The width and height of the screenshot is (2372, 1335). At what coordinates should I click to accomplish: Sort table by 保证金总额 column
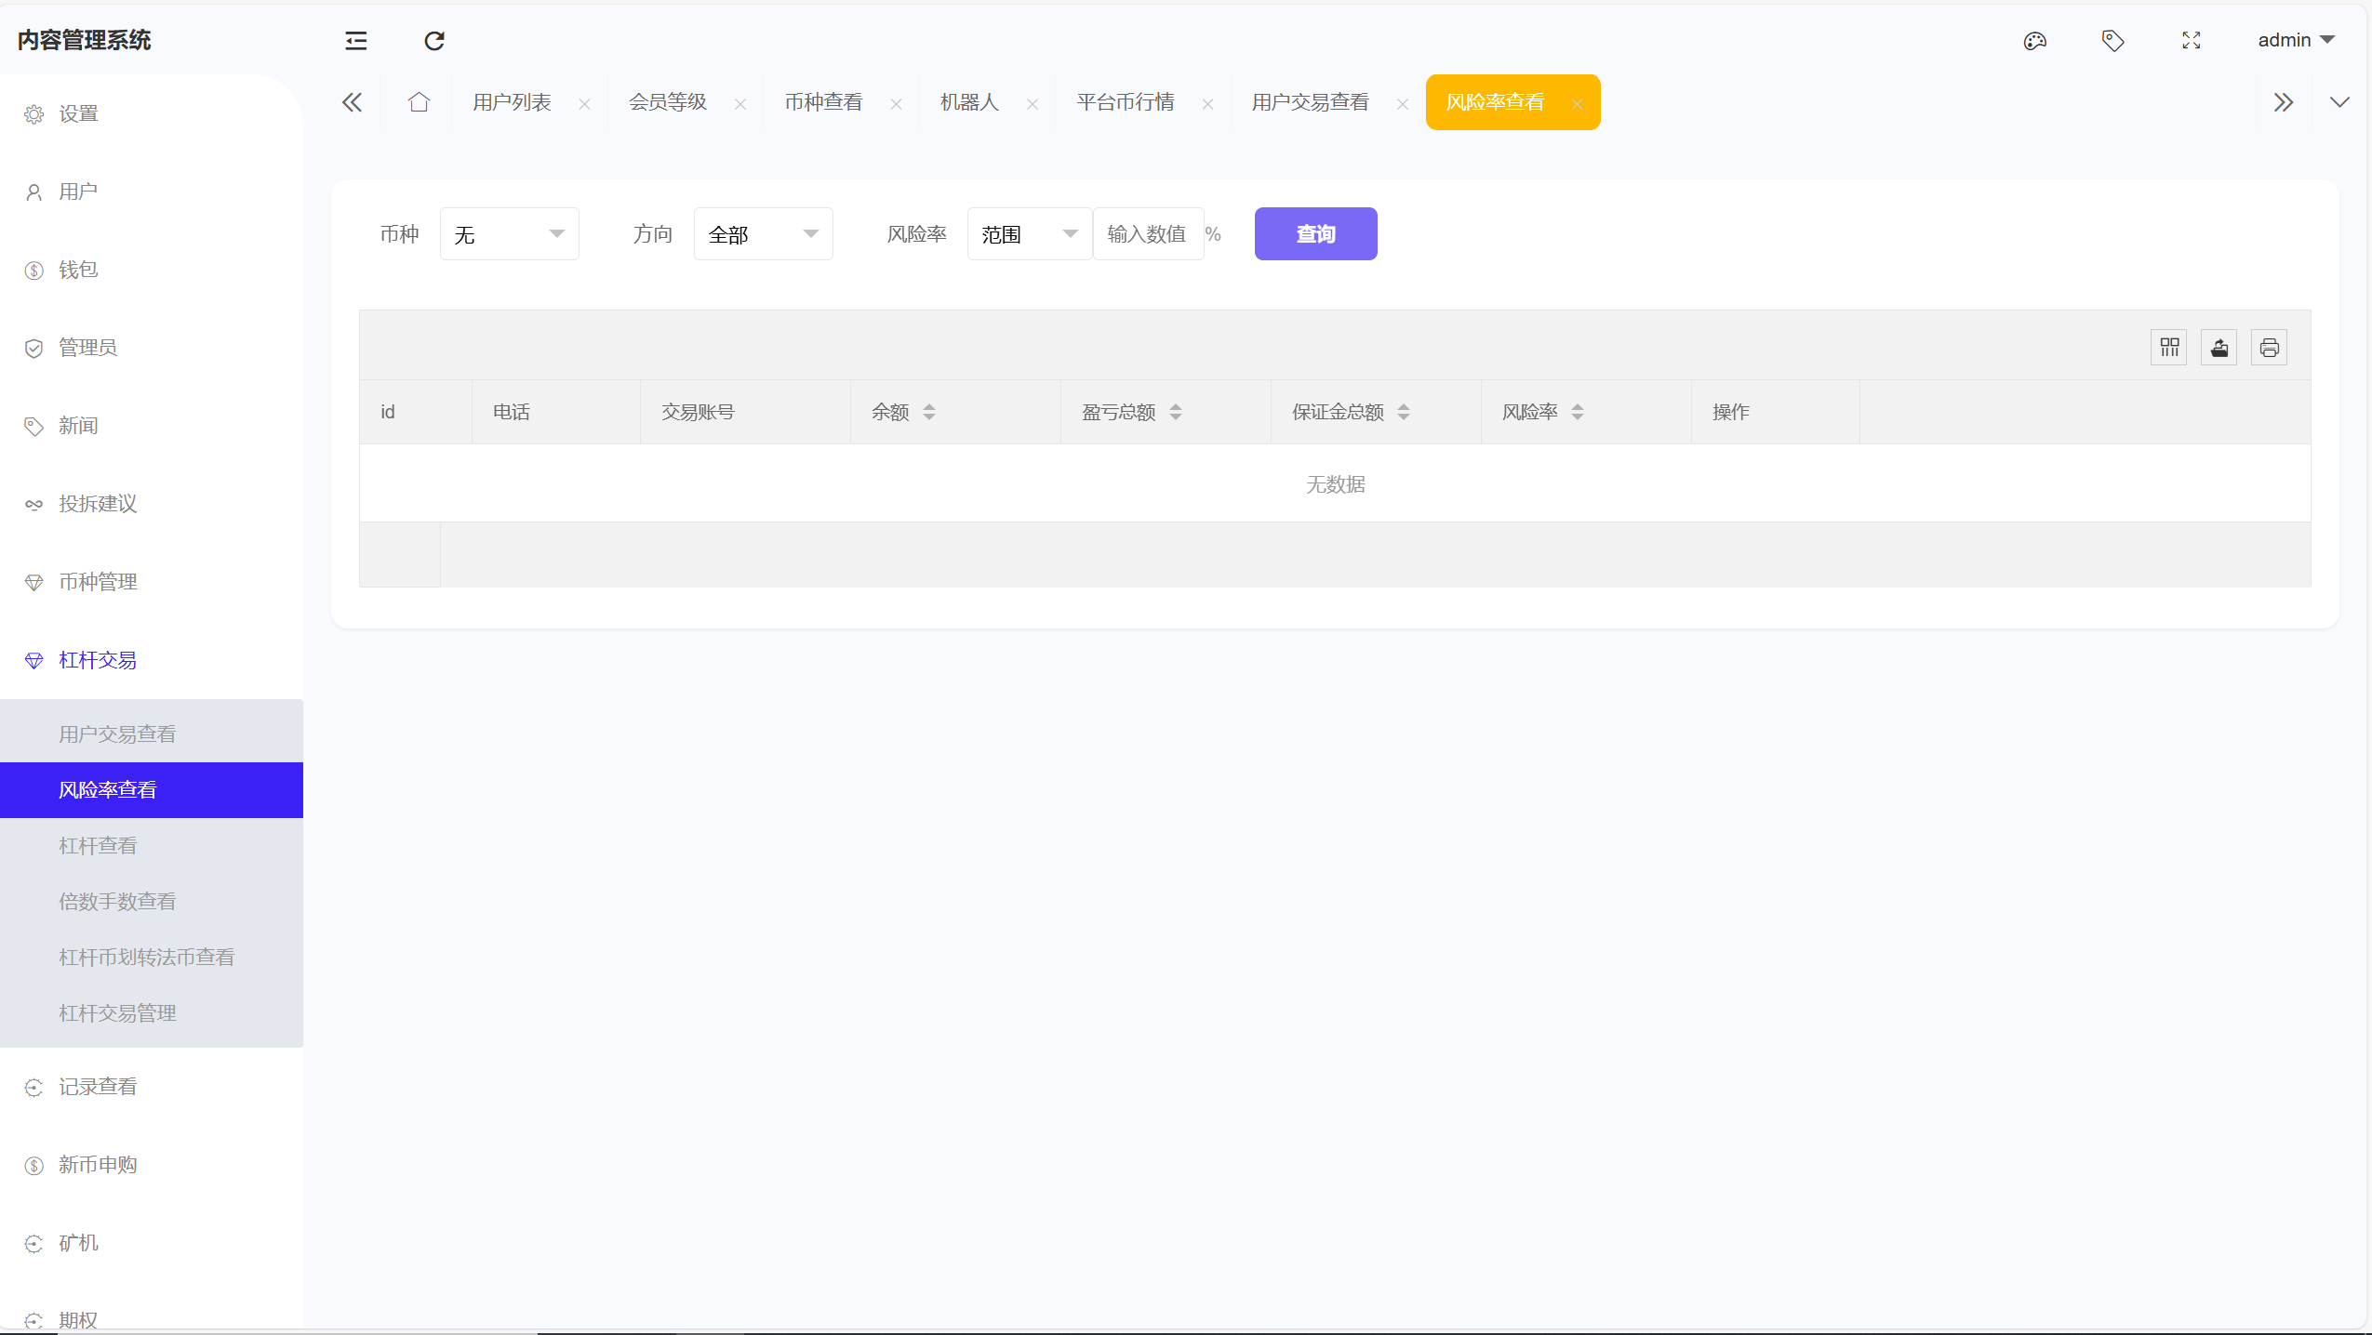coord(1403,412)
